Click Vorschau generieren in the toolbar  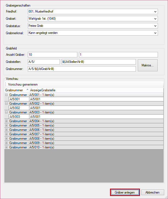(x=23, y=84)
